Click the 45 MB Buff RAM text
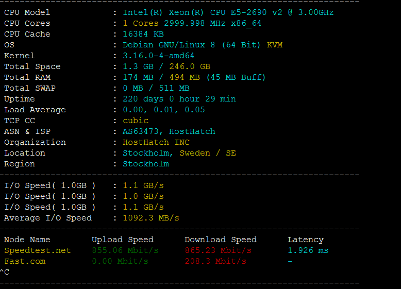401x289 pixels. (236, 77)
